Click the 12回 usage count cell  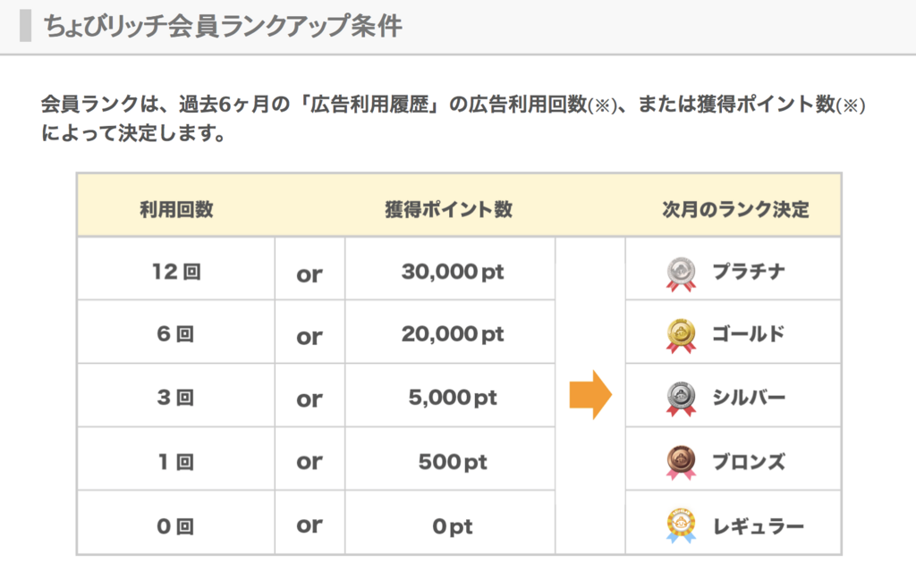(176, 272)
